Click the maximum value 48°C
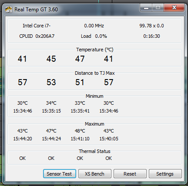The image size is (188, 186). [80, 131]
